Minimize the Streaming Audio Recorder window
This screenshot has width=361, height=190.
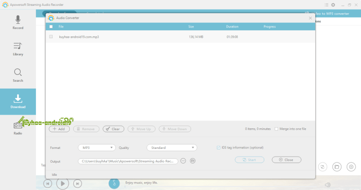click(x=343, y=5)
